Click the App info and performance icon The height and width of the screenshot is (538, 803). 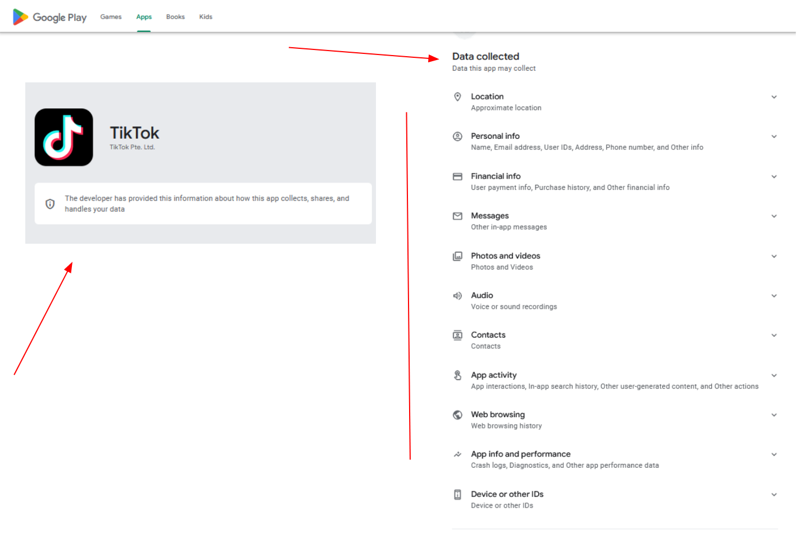pyautogui.click(x=457, y=454)
